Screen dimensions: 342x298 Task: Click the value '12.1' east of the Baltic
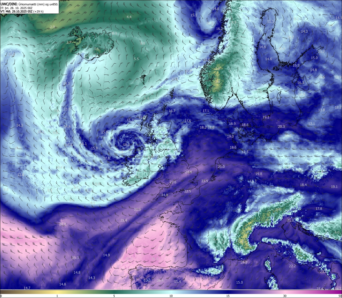tap(312, 123)
